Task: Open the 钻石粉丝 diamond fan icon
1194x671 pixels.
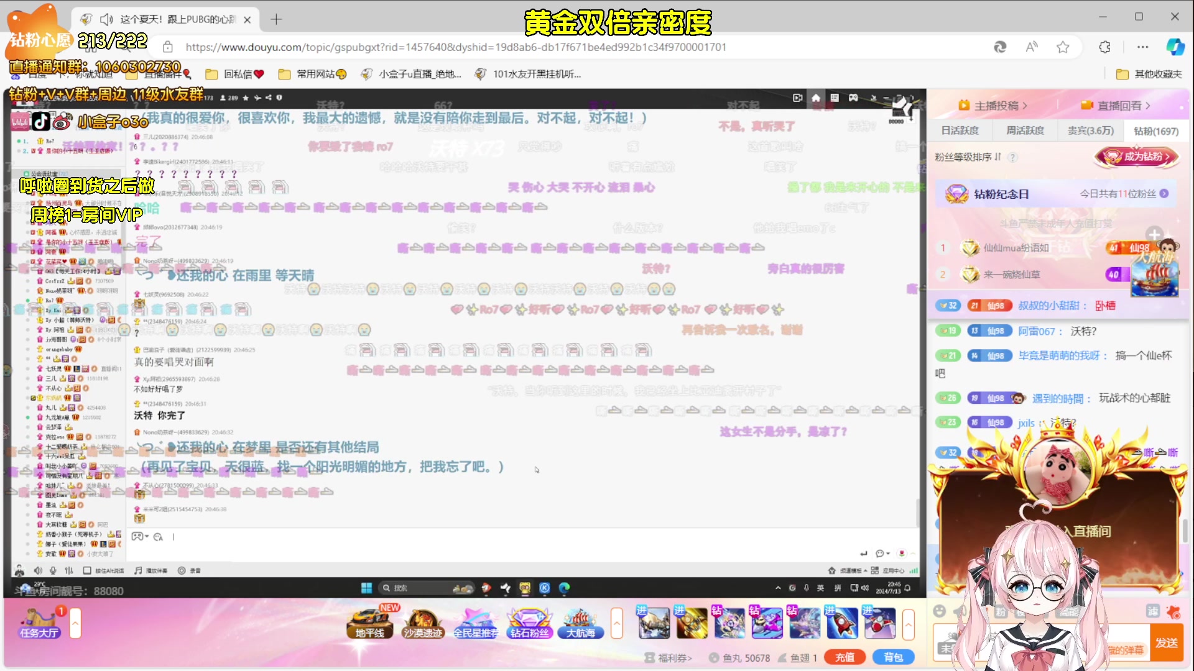Action: pos(529,623)
